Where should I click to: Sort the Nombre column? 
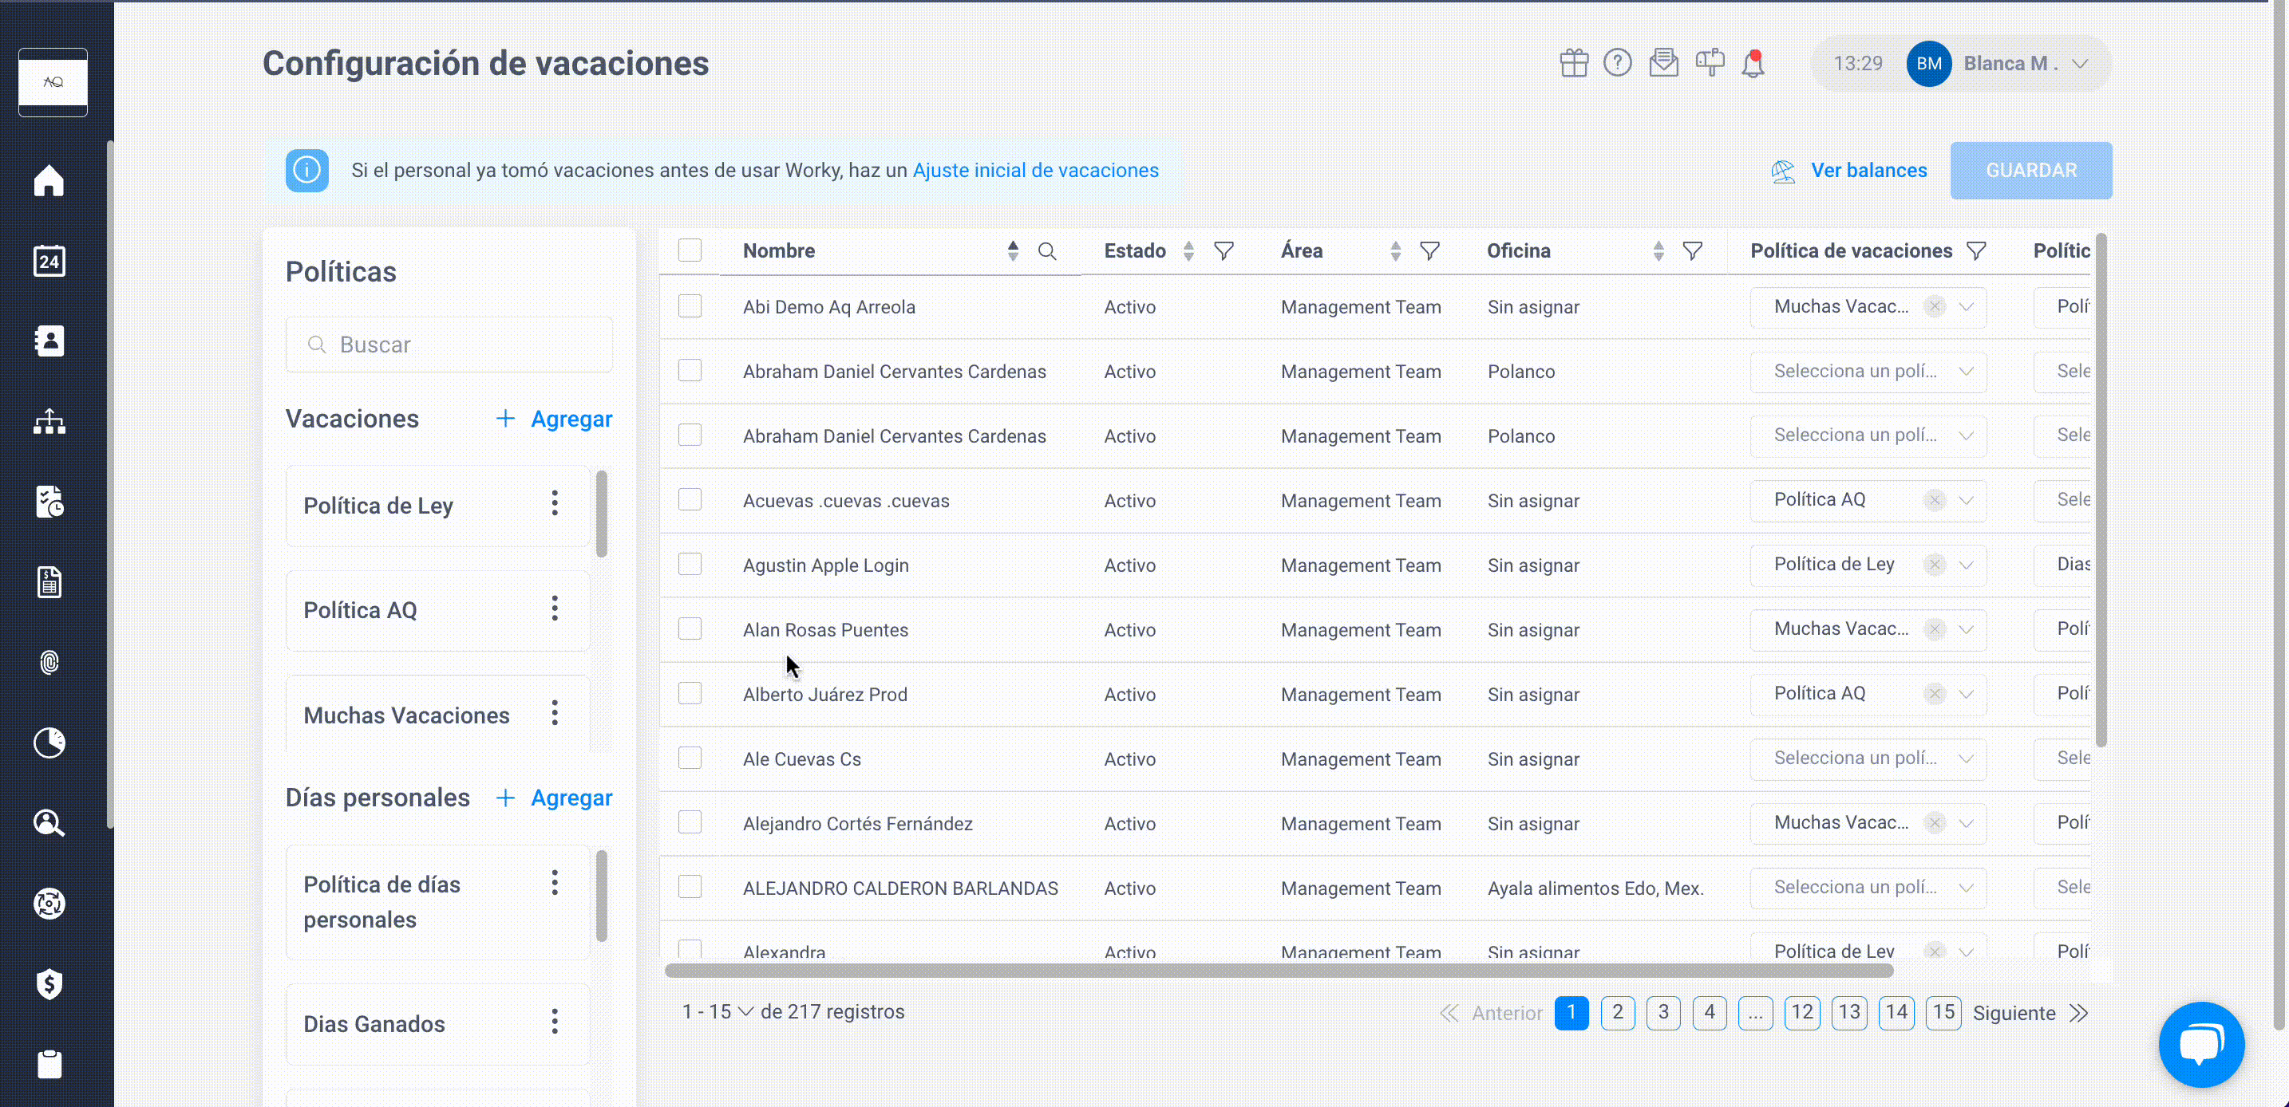point(1012,251)
